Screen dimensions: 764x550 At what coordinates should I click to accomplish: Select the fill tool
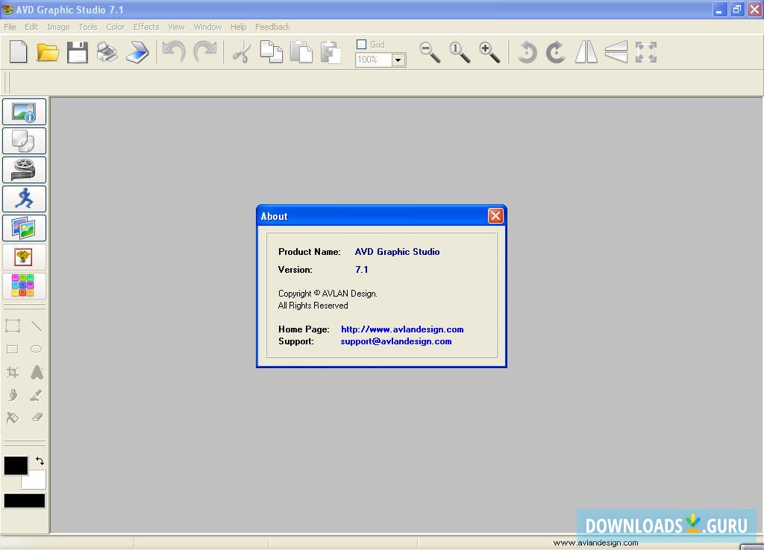pos(12,418)
